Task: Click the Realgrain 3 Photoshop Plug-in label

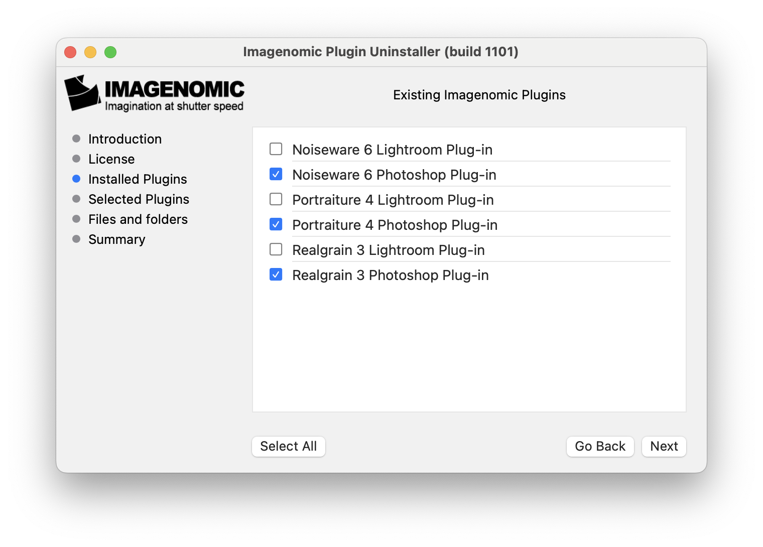Action: point(390,275)
